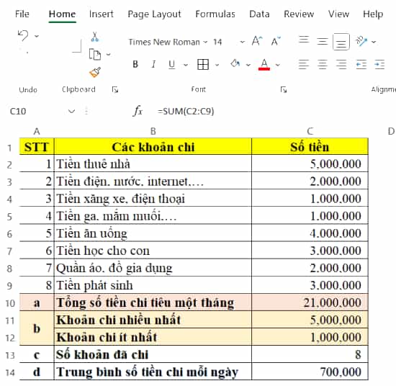Click the cell 'Tiền thuê nhà'
The width and height of the screenshot is (396, 386).
153,163
